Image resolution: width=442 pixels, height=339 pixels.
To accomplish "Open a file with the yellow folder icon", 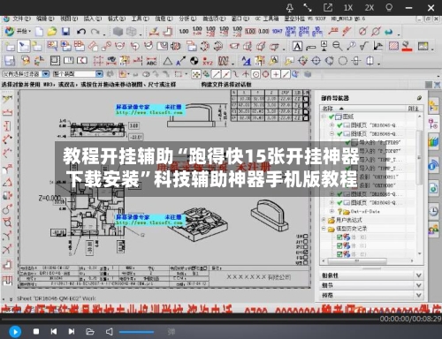I will point(52,32).
